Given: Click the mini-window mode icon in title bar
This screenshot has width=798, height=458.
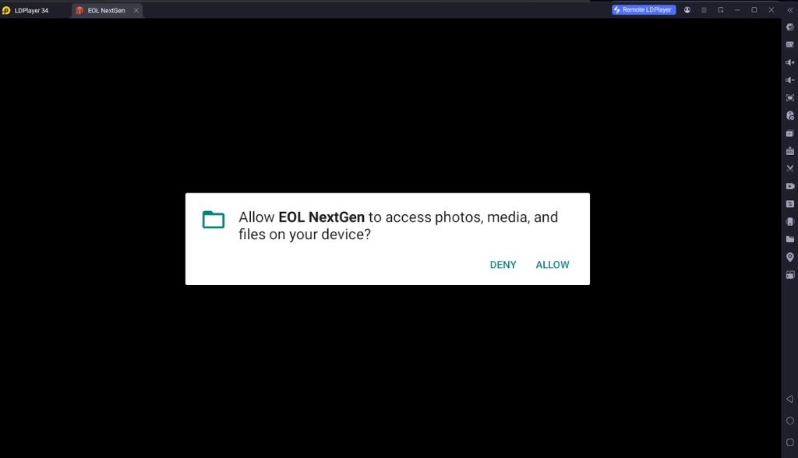Looking at the screenshot, I should [721, 9].
